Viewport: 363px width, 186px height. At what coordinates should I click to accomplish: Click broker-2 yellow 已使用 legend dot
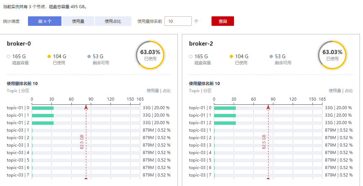pyautogui.click(x=231, y=56)
